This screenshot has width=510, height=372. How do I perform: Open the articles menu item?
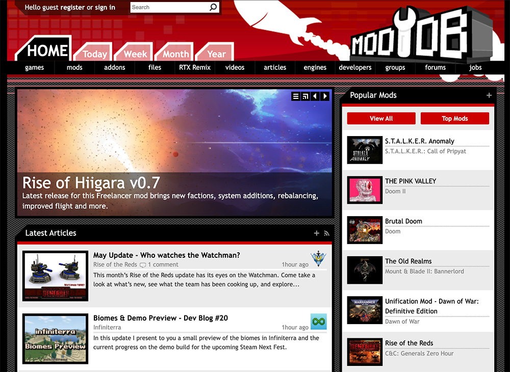pyautogui.click(x=275, y=68)
